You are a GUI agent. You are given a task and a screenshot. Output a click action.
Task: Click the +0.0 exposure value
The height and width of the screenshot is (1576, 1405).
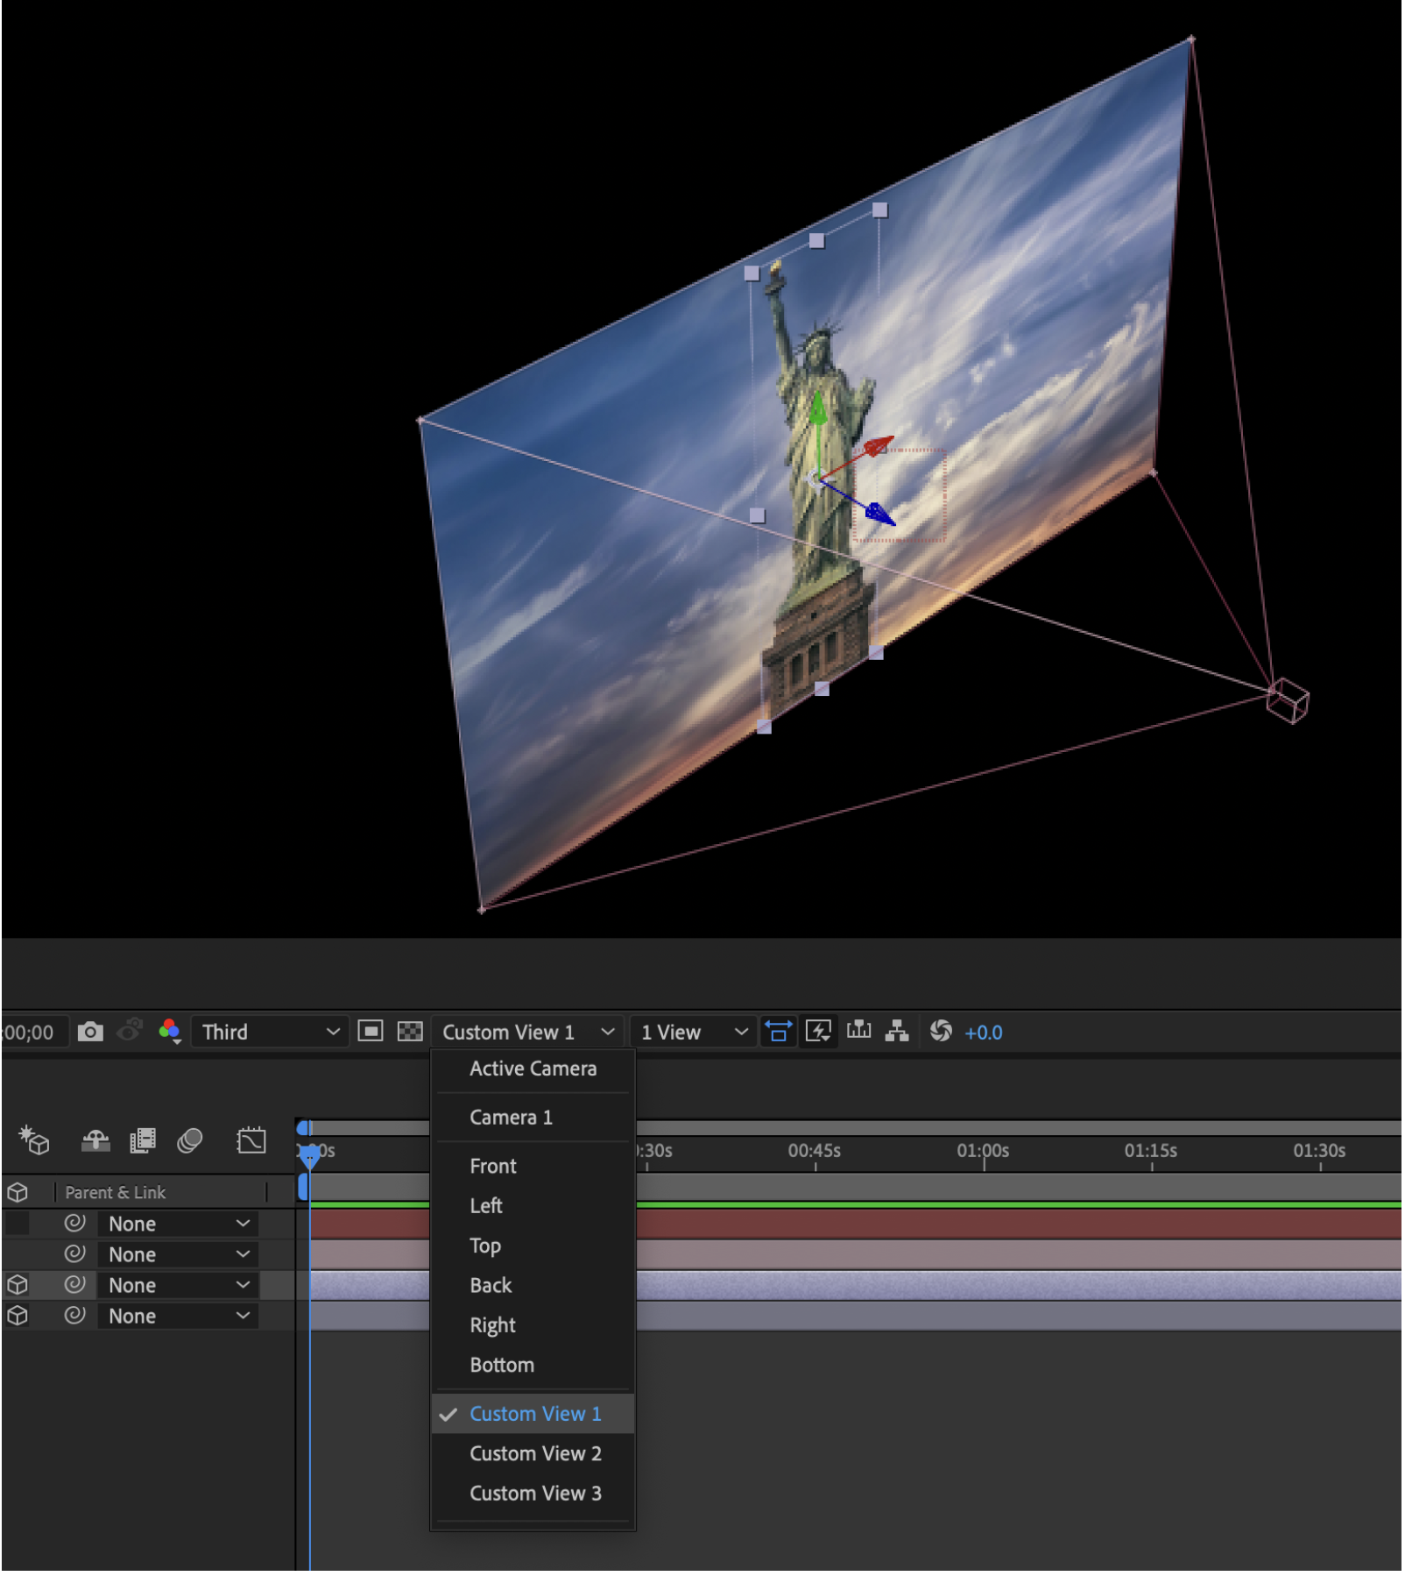pos(984,1033)
